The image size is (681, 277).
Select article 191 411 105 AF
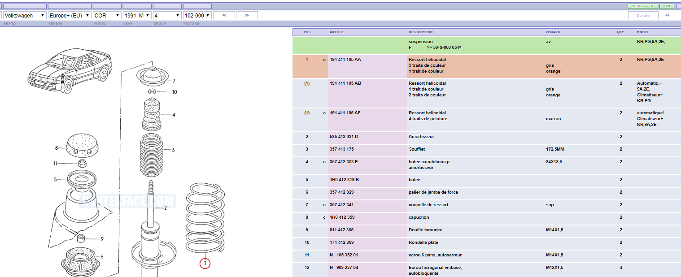345,113
